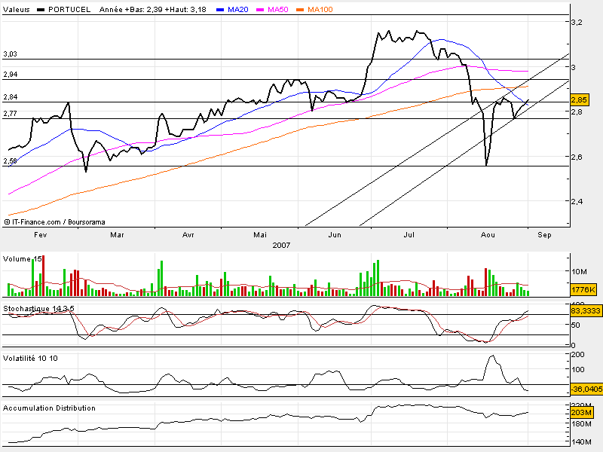This screenshot has height=452, width=603.
Task: Click the 100 volatility axis label
Action: coord(578,369)
